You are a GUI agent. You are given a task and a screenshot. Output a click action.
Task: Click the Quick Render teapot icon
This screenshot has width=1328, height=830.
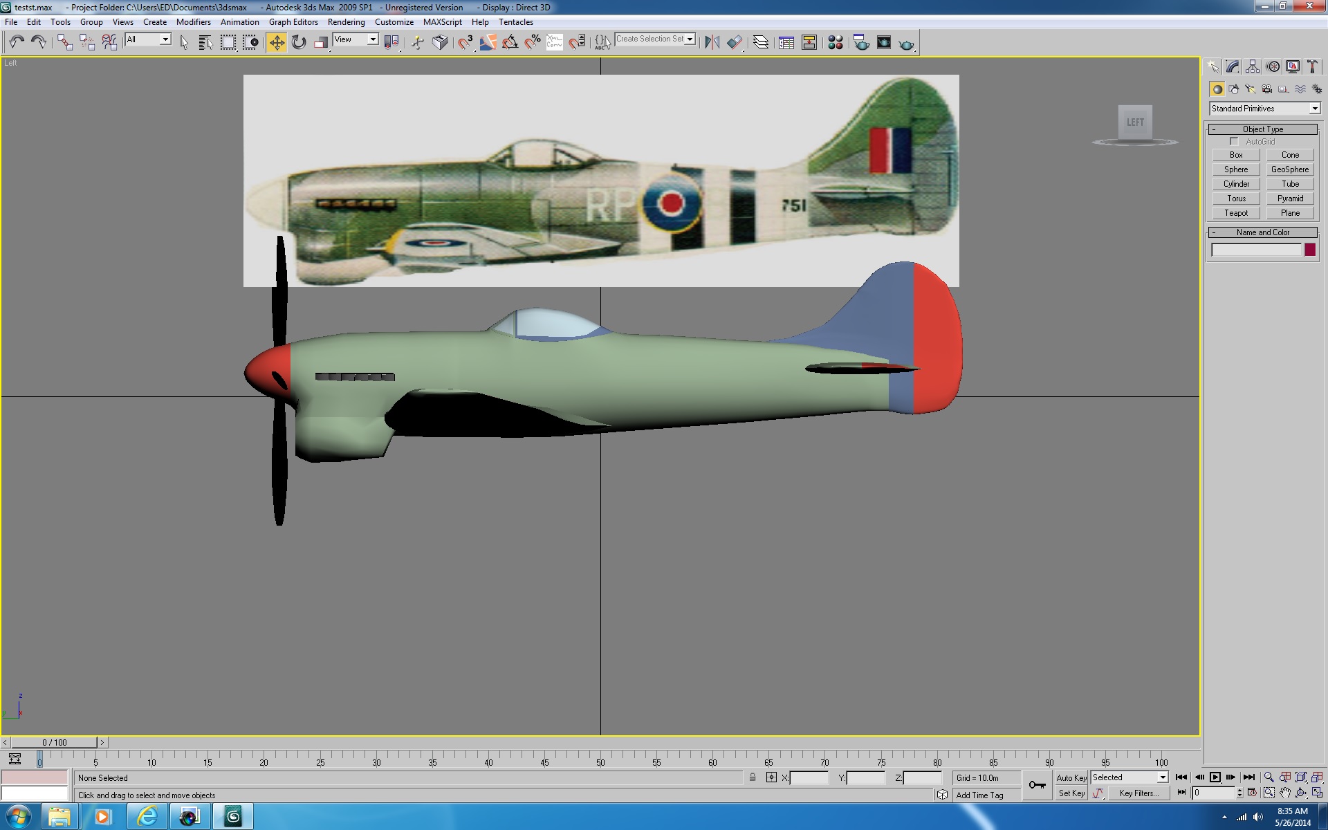pos(906,43)
